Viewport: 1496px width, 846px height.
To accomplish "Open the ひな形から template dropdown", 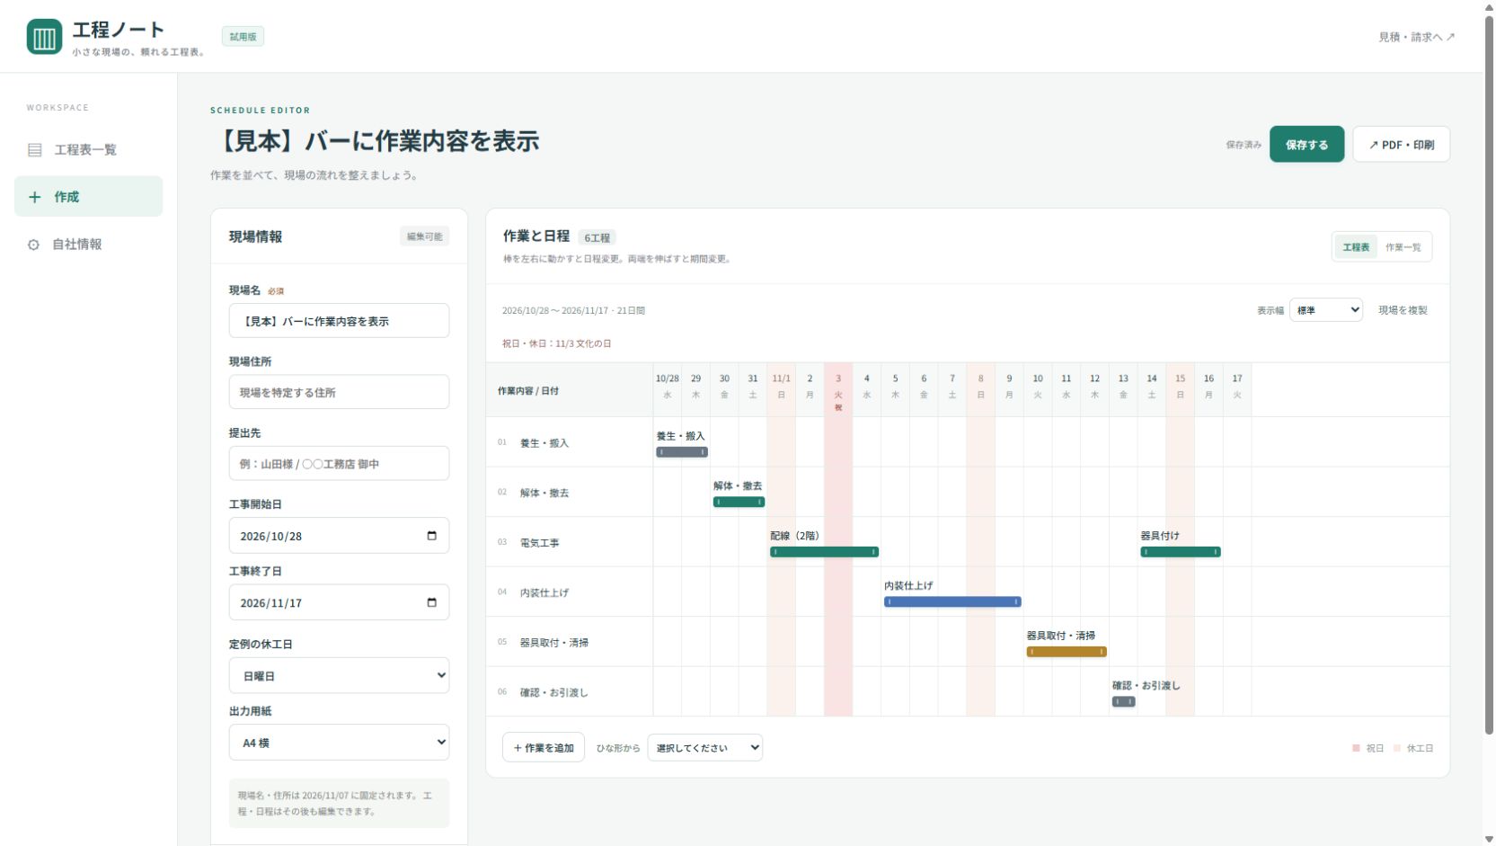I will pyautogui.click(x=704, y=748).
